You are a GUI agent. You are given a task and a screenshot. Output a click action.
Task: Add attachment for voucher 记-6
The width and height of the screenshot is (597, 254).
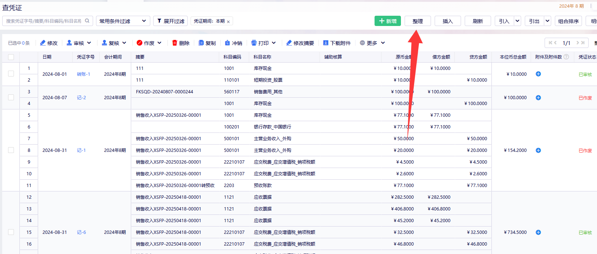point(538,232)
